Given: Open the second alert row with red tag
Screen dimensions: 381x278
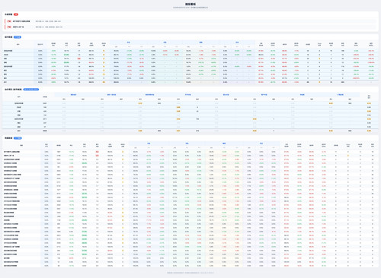Looking at the screenshot, I should tap(190, 27).
